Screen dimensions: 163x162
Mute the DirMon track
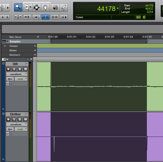coord(25,119)
